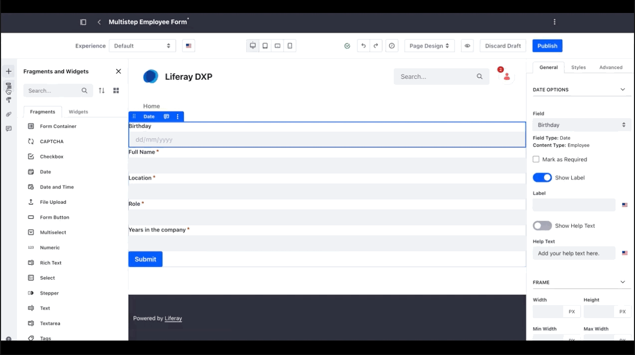
Task: Toggle the fragments grid view icon
Action: tap(116, 91)
